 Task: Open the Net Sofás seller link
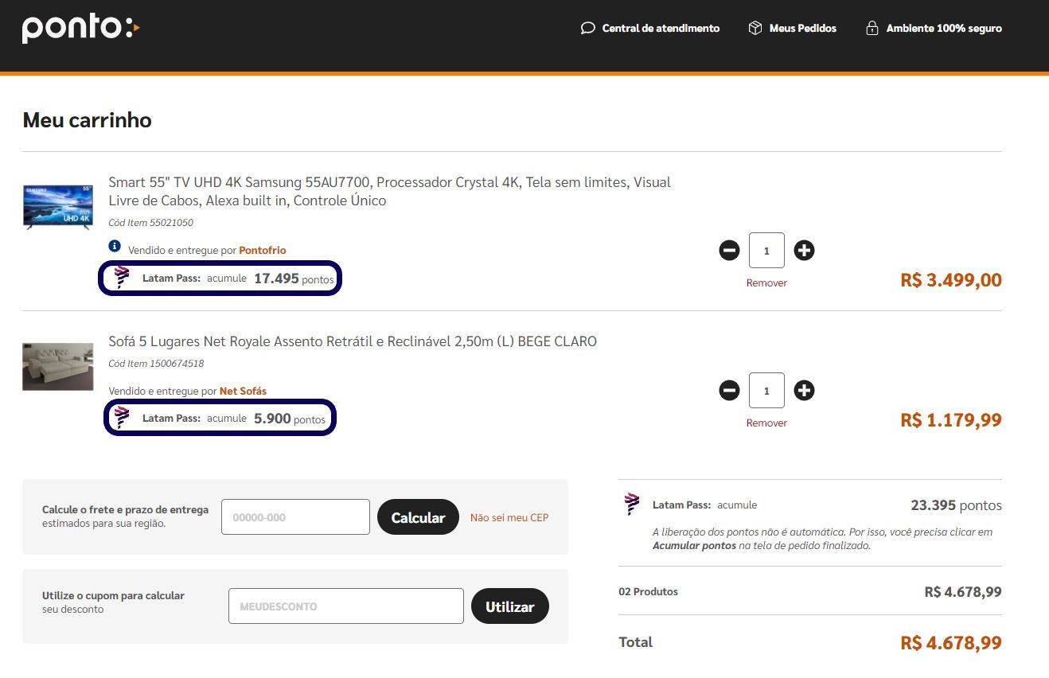(x=243, y=391)
